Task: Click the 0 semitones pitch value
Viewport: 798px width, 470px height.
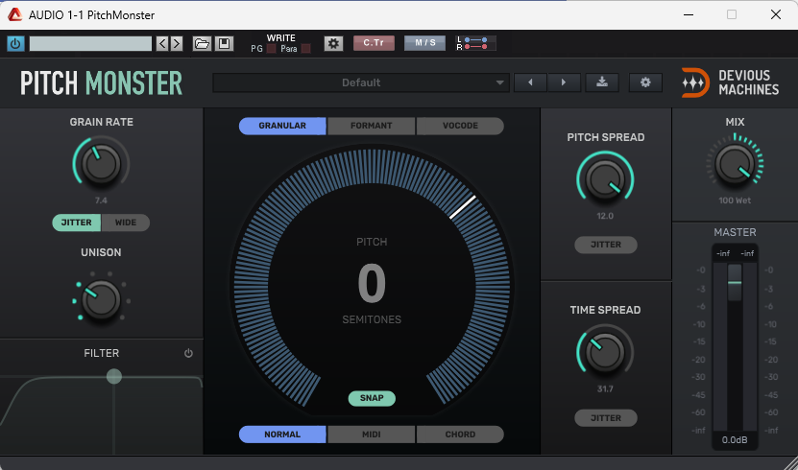Action: coord(372,283)
